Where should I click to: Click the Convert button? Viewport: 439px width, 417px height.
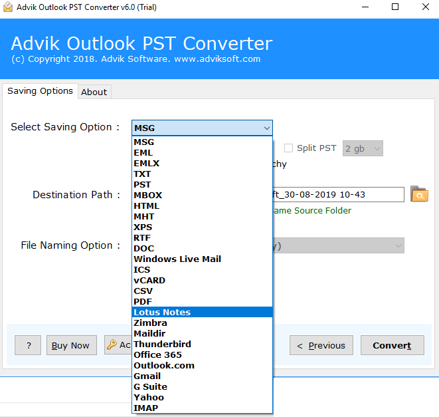(x=393, y=345)
